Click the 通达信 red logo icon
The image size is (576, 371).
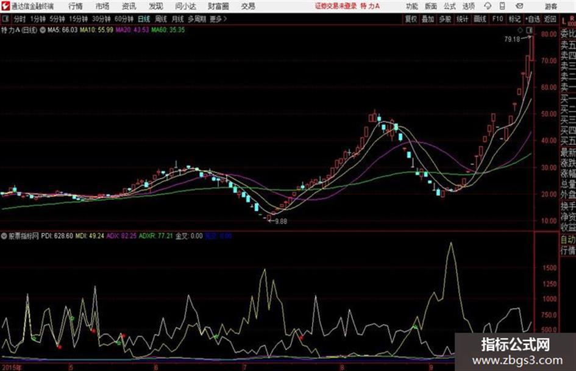(5, 6)
